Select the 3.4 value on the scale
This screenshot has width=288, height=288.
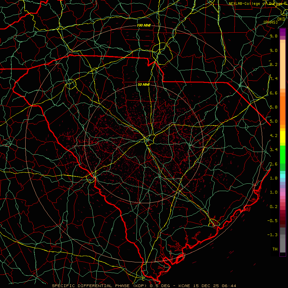click(x=274, y=150)
